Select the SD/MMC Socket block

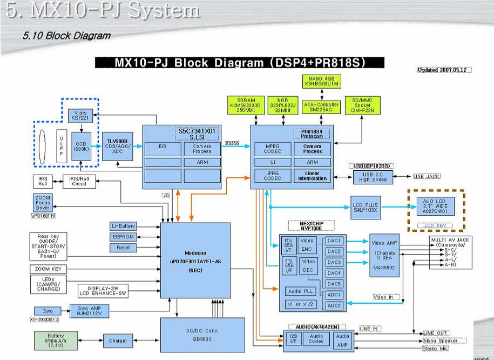coord(363,105)
